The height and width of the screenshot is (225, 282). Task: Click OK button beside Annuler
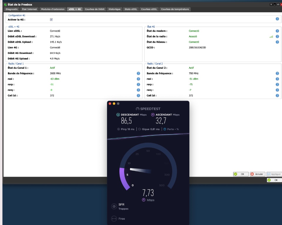(x=241, y=174)
